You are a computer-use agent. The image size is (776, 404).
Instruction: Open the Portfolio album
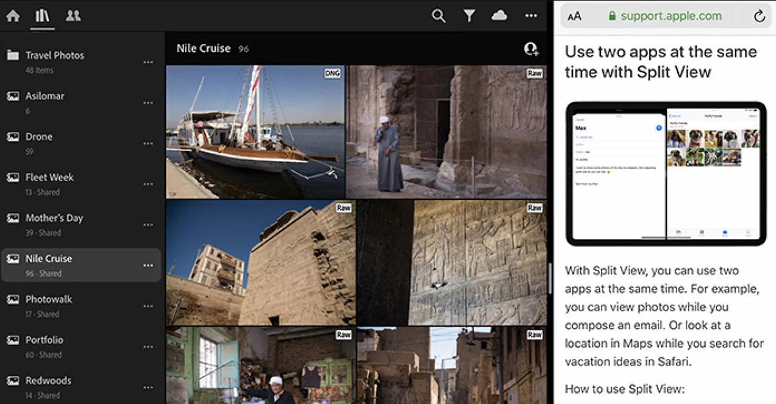45,341
